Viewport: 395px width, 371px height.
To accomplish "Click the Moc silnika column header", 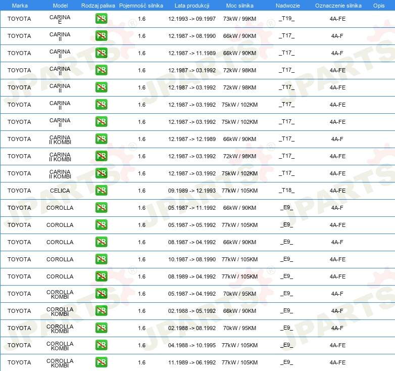I will [x=240, y=6].
